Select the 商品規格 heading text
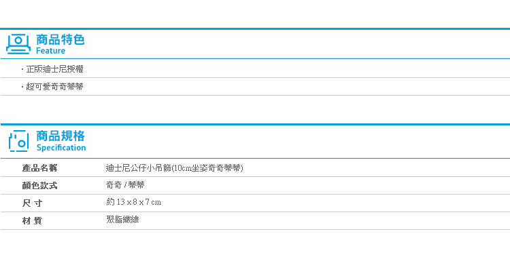This screenshot has height=261, width=510. click(x=61, y=136)
